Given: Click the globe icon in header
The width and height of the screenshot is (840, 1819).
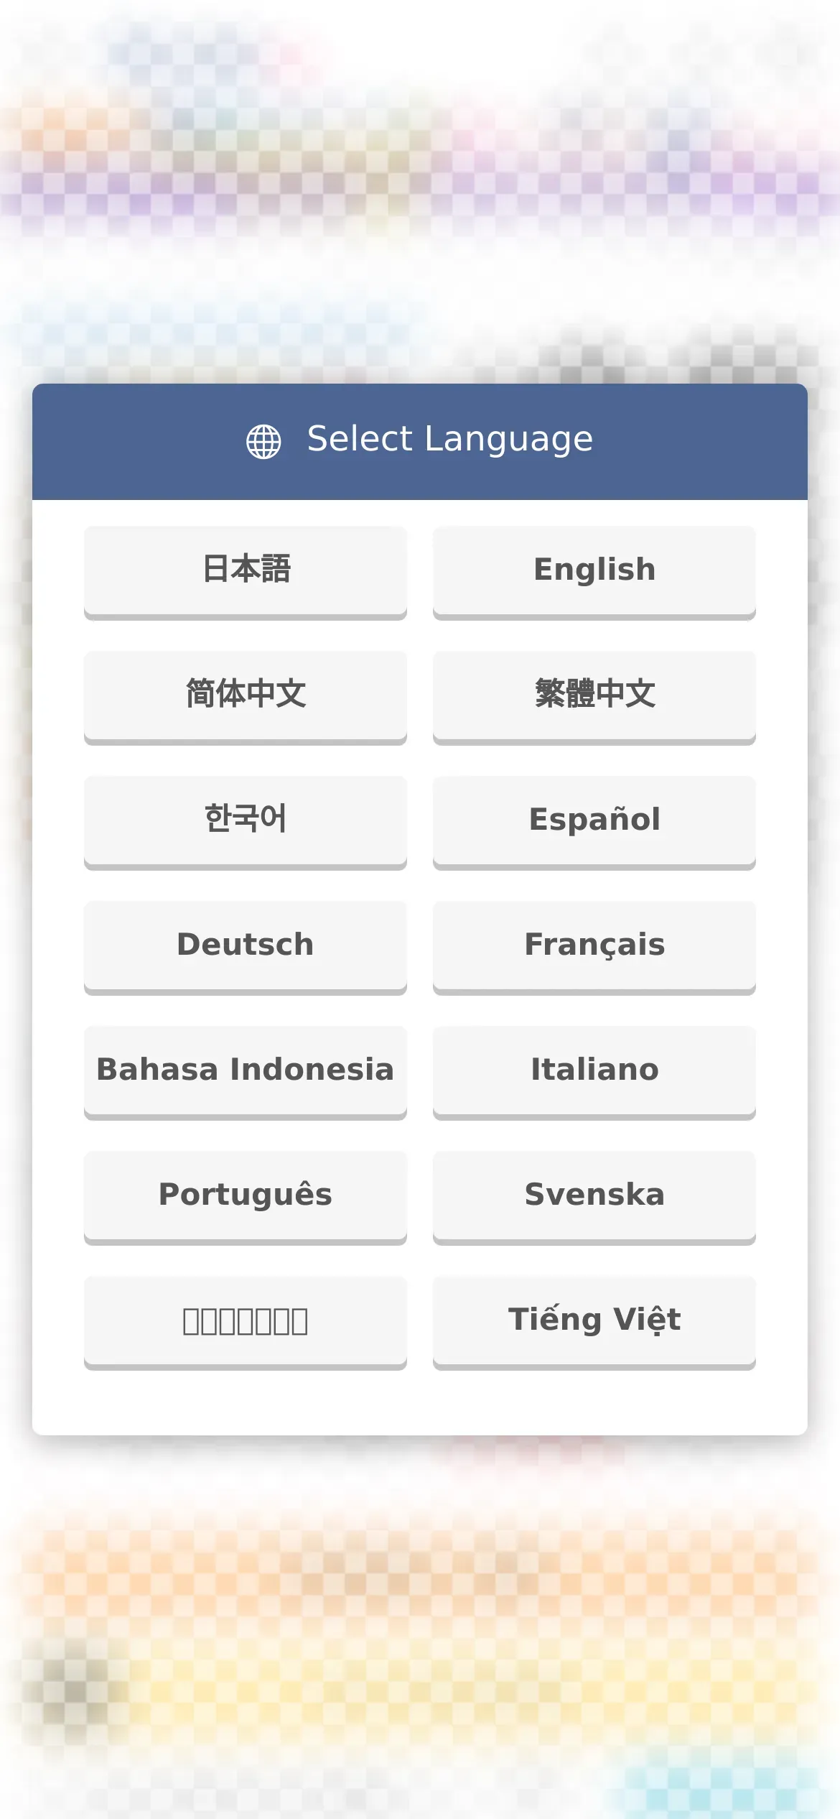Looking at the screenshot, I should tap(263, 441).
